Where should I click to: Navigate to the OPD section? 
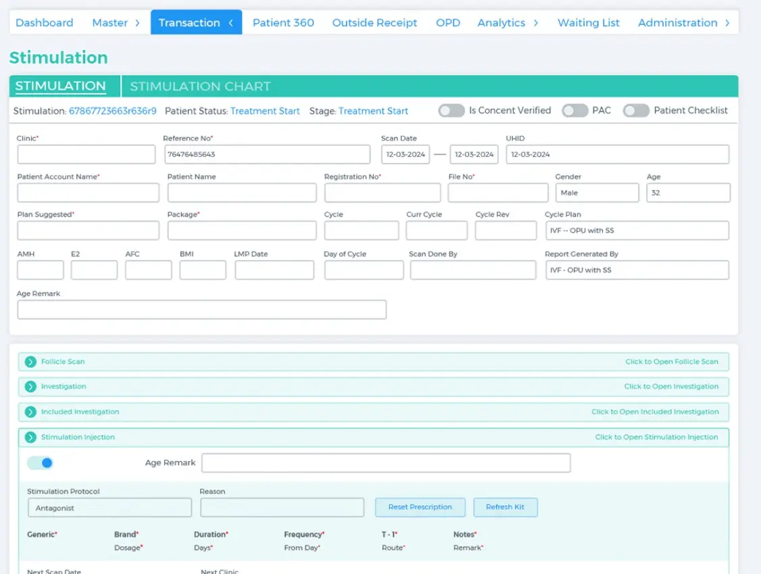[447, 22]
